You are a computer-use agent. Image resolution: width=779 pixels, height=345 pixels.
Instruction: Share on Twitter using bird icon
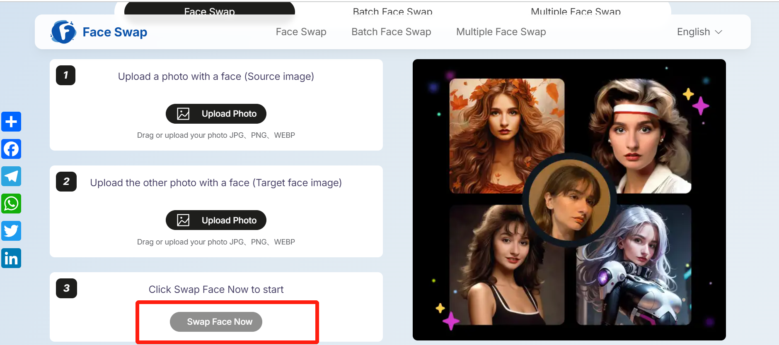11,231
